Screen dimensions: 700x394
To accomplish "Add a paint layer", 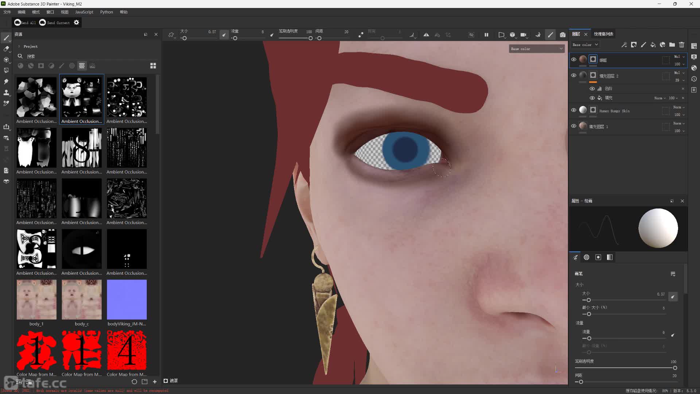I will [x=643, y=45].
